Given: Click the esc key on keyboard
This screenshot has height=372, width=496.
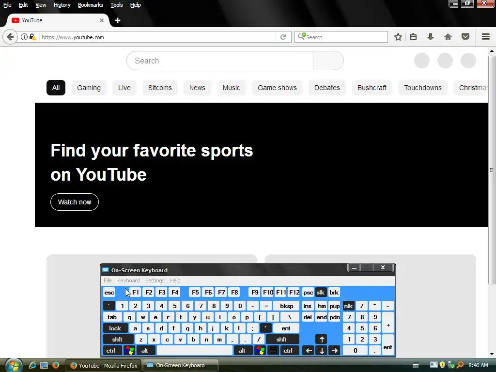Looking at the screenshot, I should coord(109,293).
